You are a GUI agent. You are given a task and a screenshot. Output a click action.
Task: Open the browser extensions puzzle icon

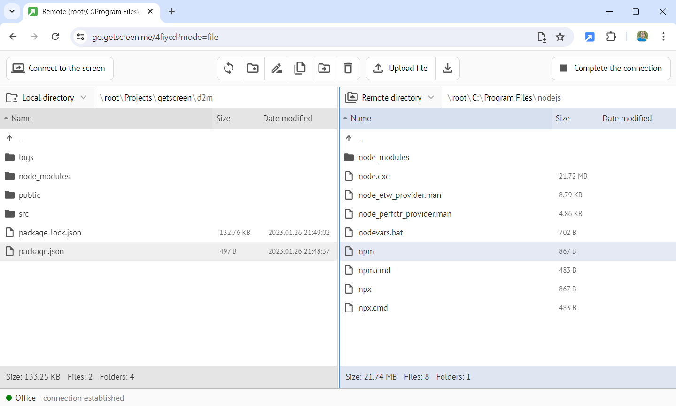point(611,37)
